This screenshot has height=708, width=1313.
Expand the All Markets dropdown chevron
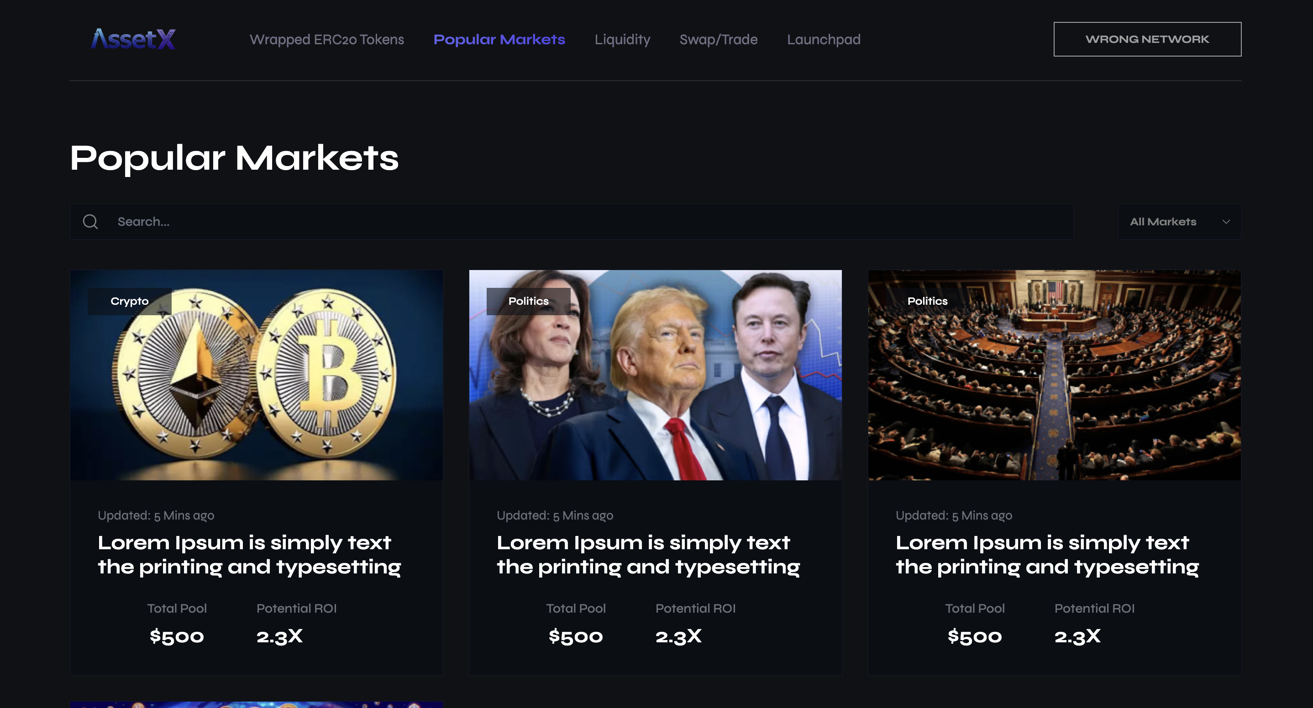click(x=1226, y=222)
